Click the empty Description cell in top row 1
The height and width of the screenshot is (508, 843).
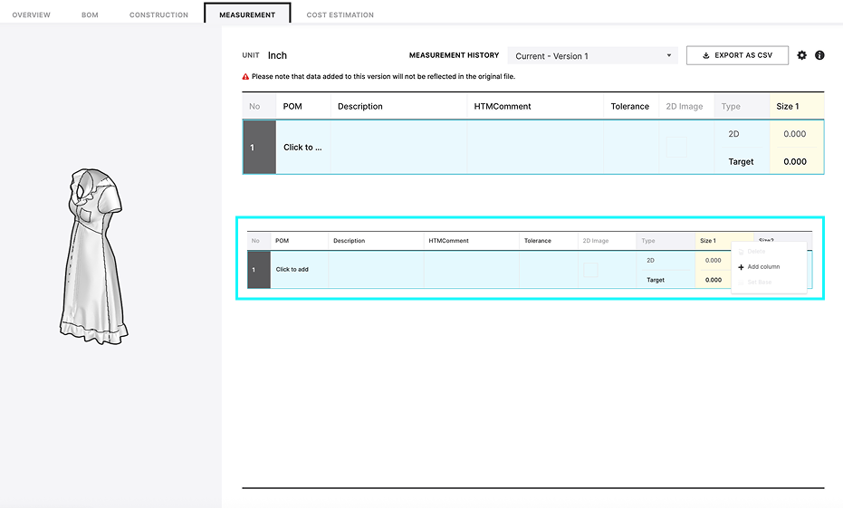399,148
